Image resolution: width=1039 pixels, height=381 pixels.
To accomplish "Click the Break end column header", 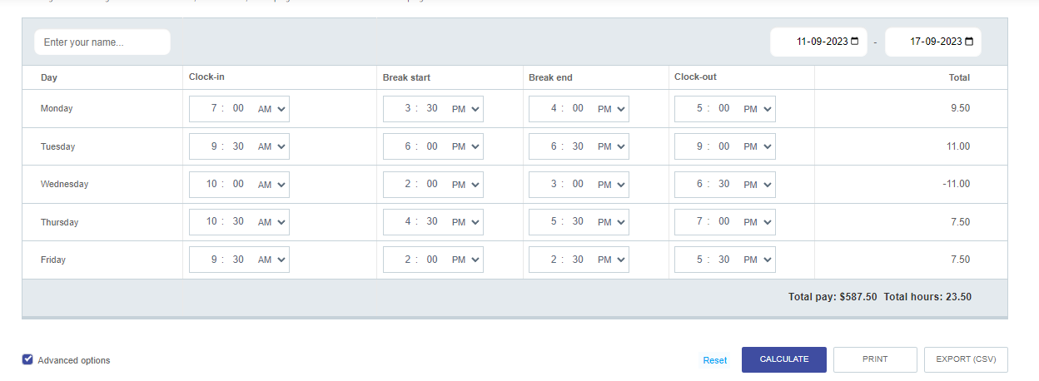I will 550,77.
